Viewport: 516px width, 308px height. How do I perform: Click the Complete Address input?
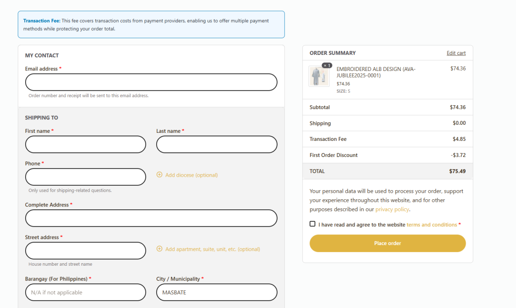[x=151, y=218]
